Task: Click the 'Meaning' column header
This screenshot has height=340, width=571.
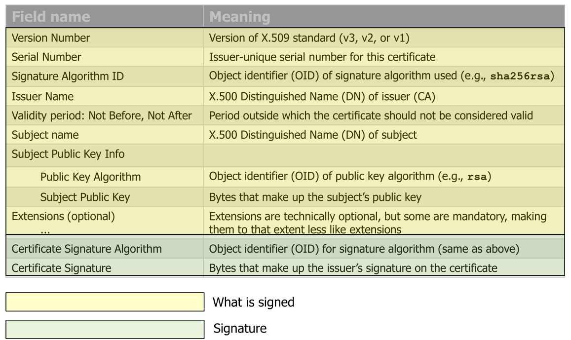Action: coord(240,17)
